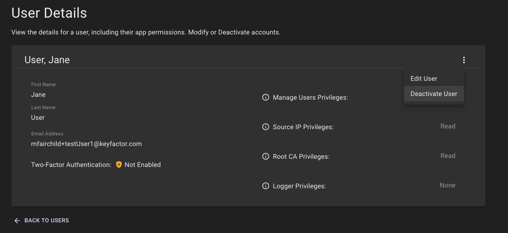Click the None value for Logger Privileges
The width and height of the screenshot is (508, 233).
click(x=447, y=185)
